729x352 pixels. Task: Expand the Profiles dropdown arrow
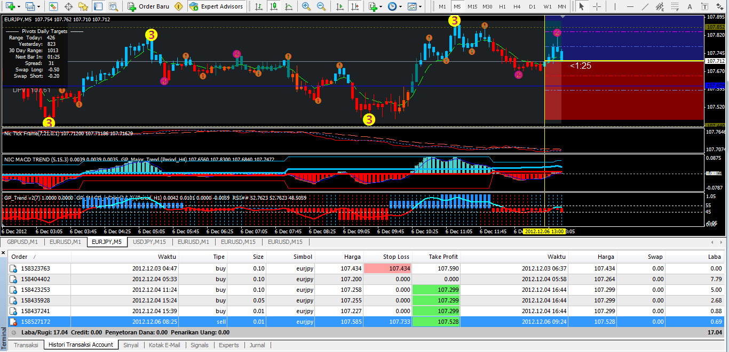pyautogui.click(x=39, y=6)
